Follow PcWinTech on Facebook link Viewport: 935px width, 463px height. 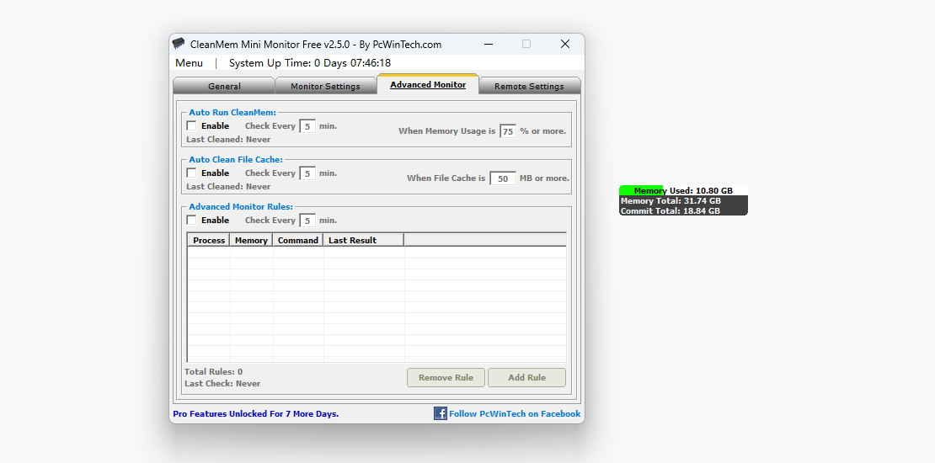coord(515,413)
